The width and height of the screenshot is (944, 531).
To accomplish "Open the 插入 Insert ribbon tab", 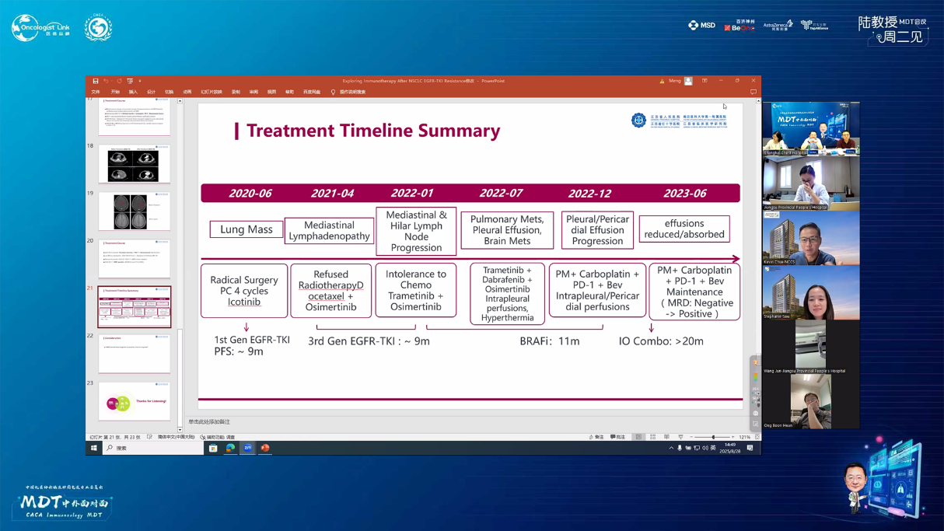I will 133,92.
